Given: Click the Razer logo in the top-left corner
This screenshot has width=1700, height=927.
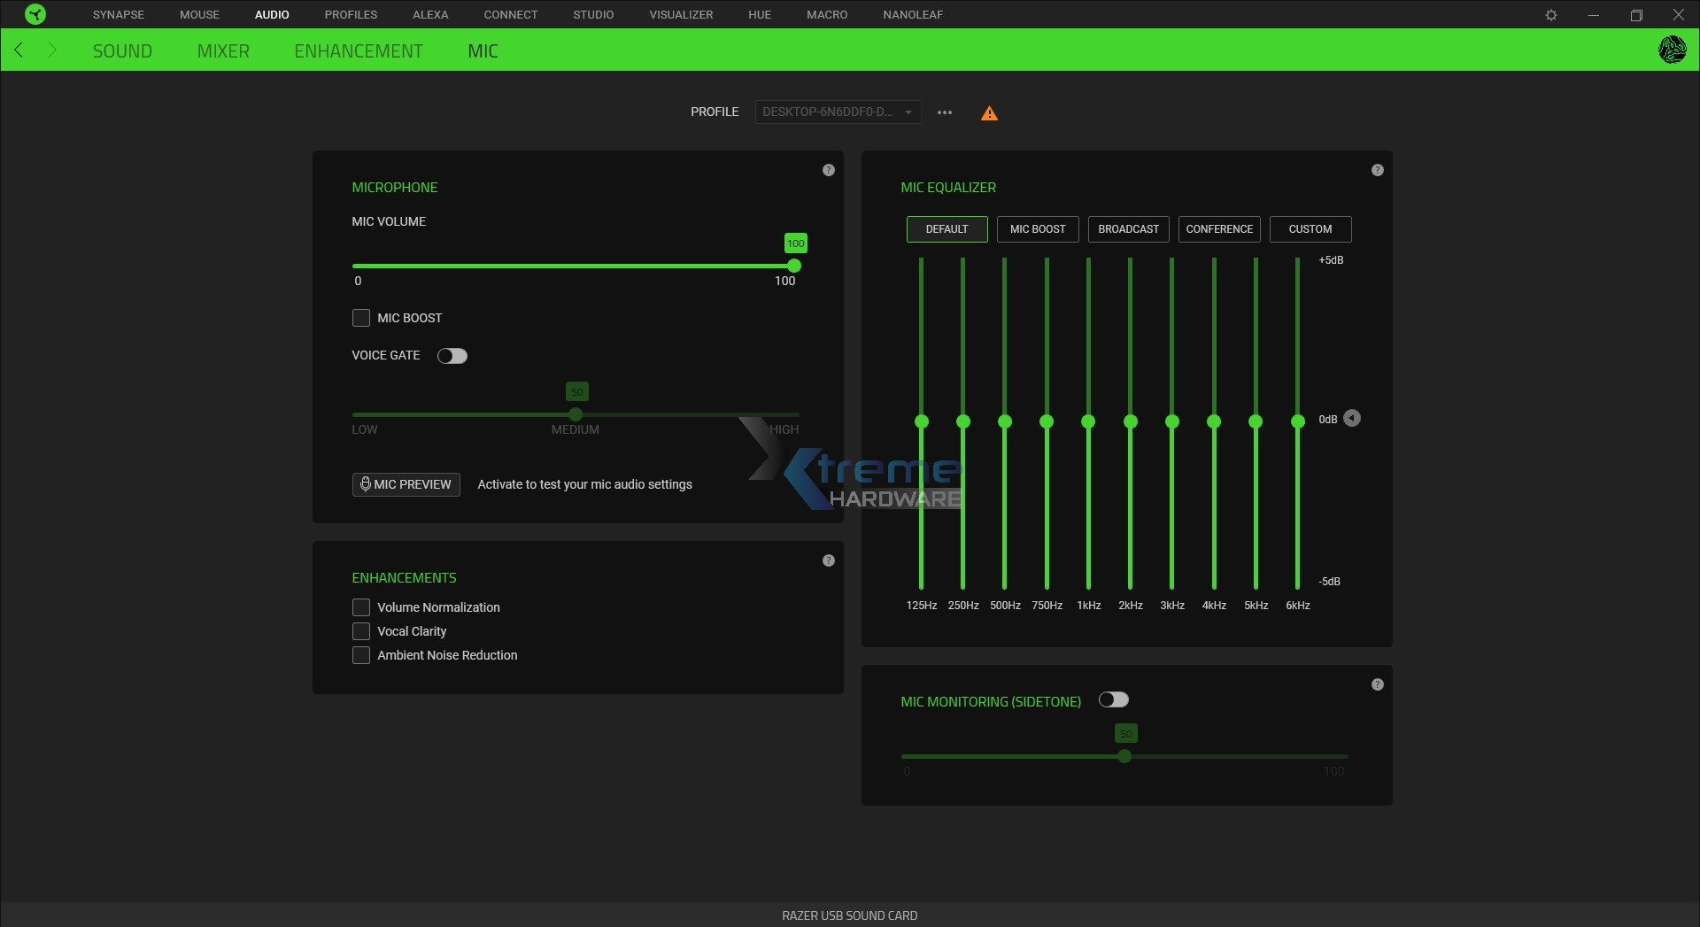Looking at the screenshot, I should [x=35, y=14].
